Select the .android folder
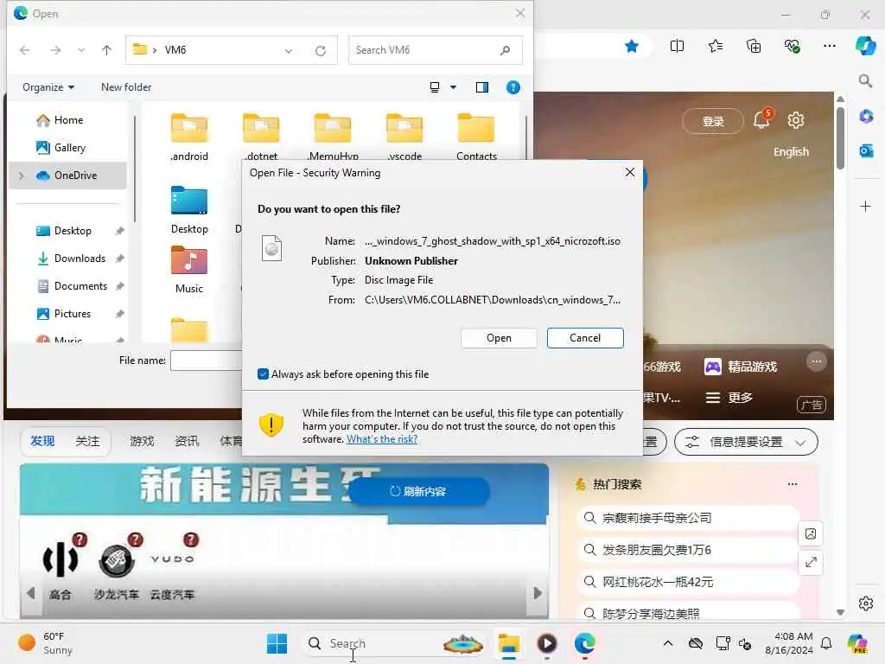 [189, 136]
